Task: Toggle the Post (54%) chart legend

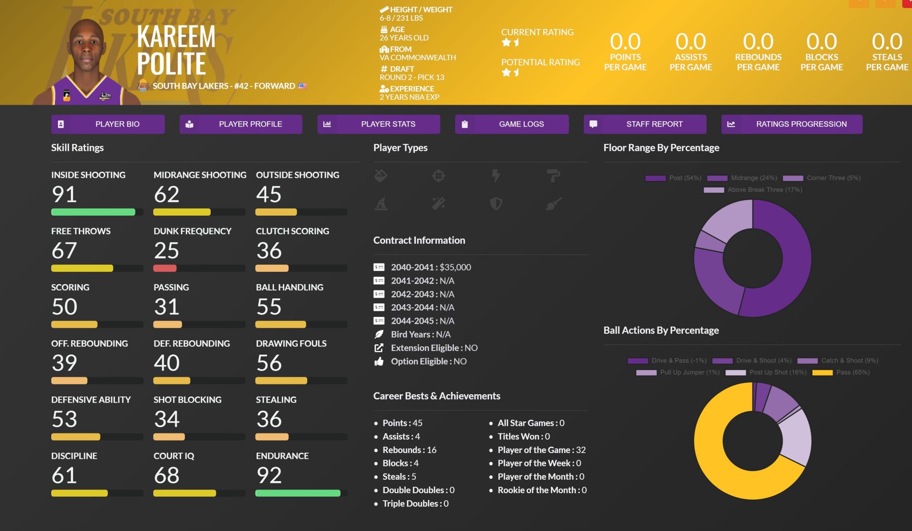Action: click(673, 178)
